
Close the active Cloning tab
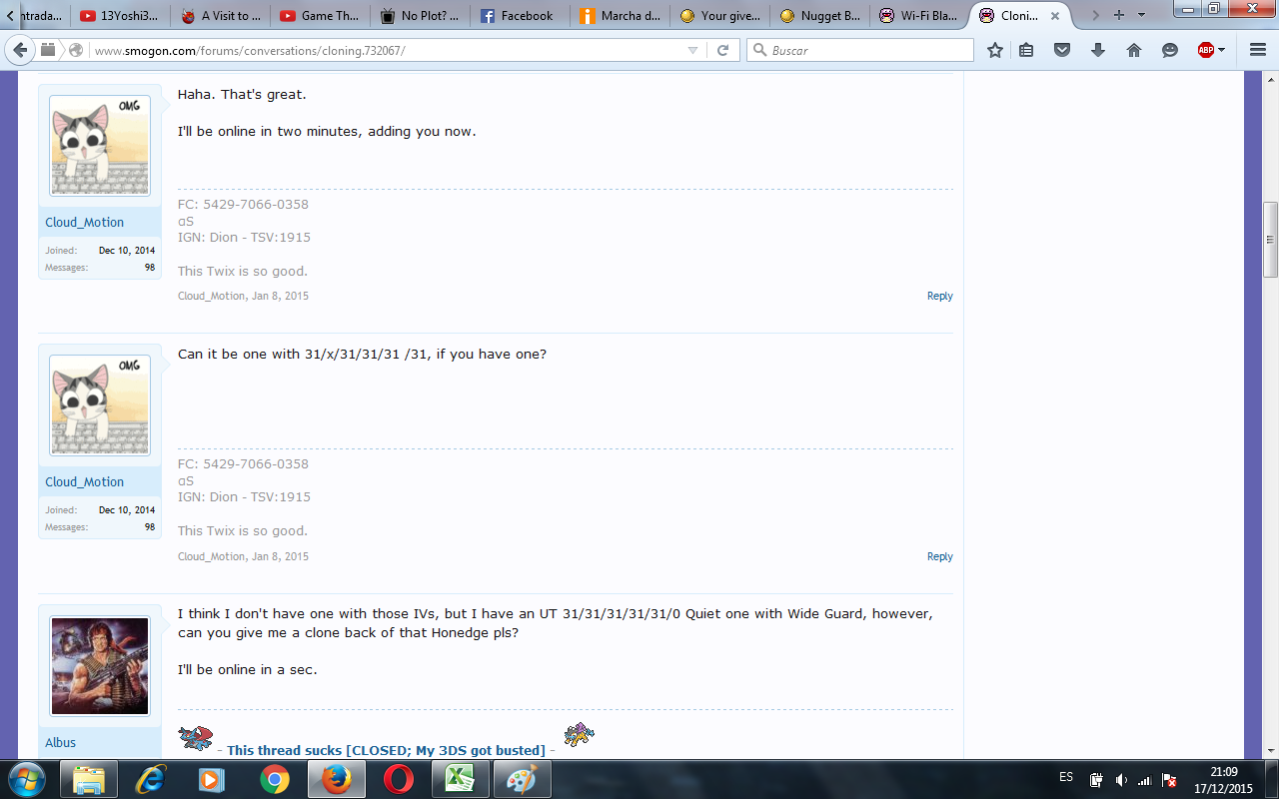point(1055,16)
